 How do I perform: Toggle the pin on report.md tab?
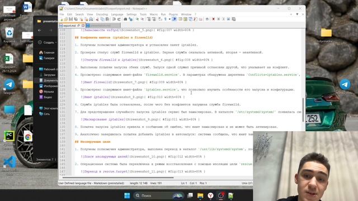tap(79, 26)
